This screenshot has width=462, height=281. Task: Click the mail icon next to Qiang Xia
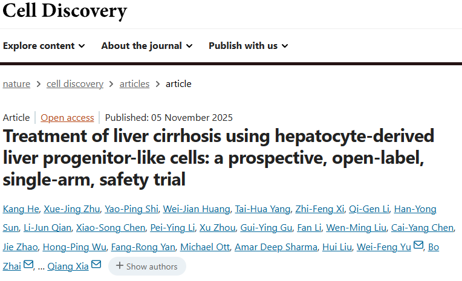coord(96,265)
